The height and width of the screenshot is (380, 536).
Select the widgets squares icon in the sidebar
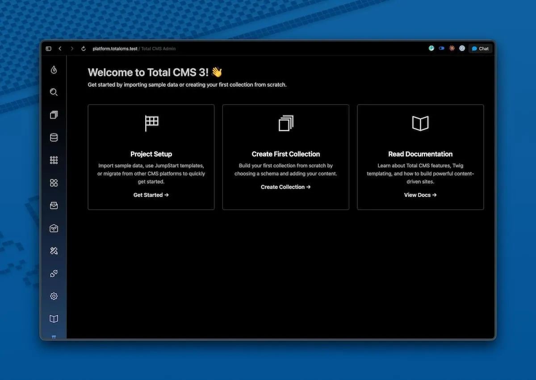point(54,183)
